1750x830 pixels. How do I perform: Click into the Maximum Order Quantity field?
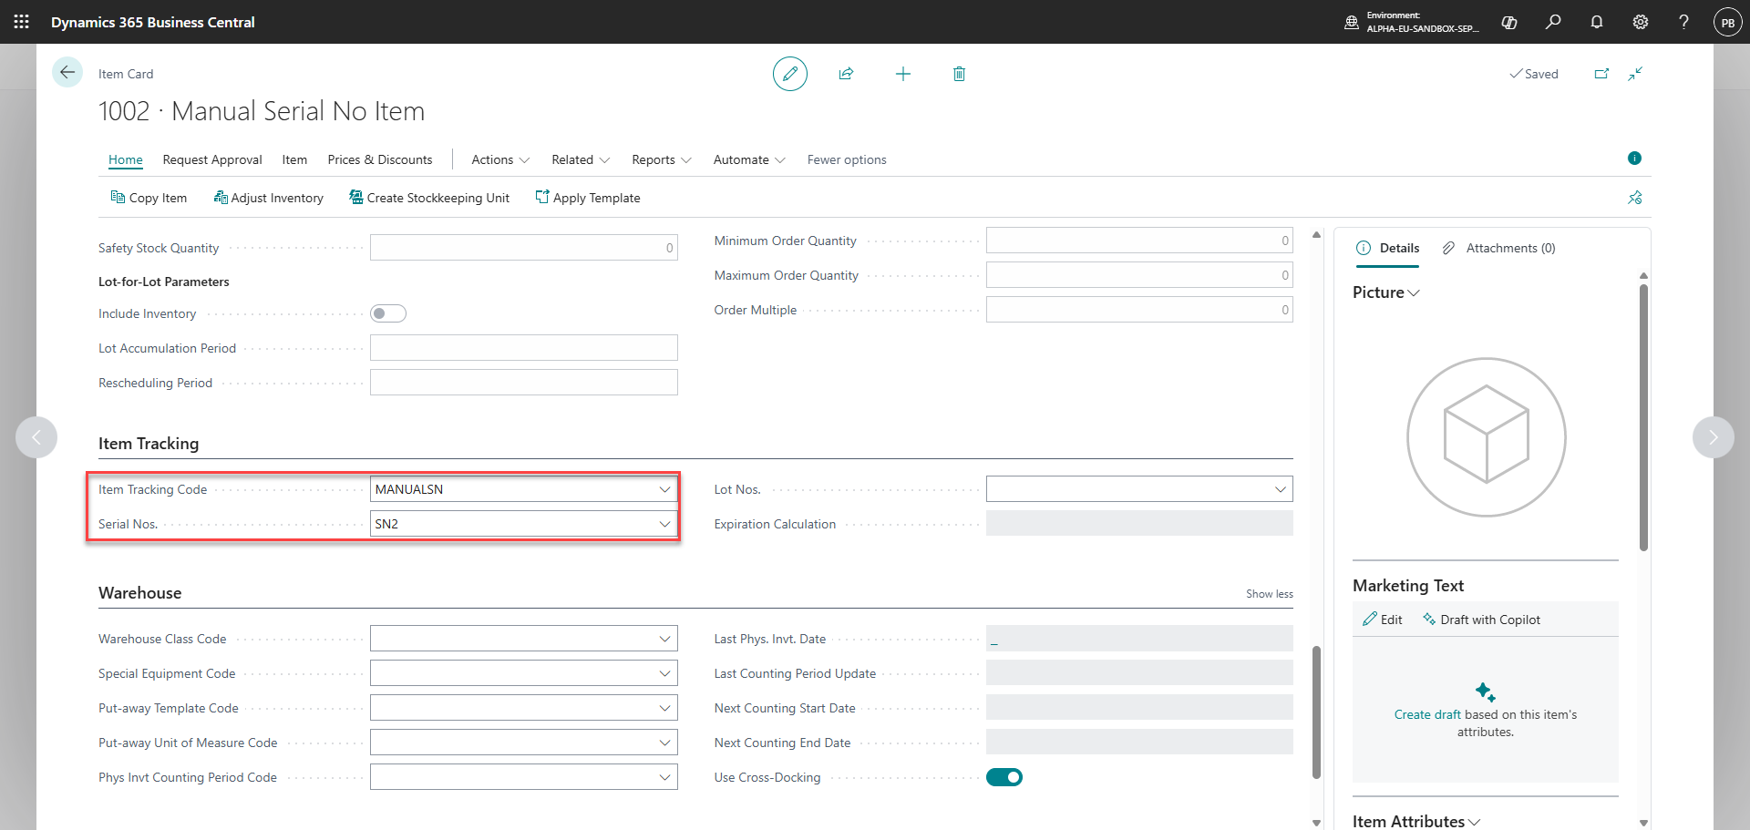(x=1139, y=275)
